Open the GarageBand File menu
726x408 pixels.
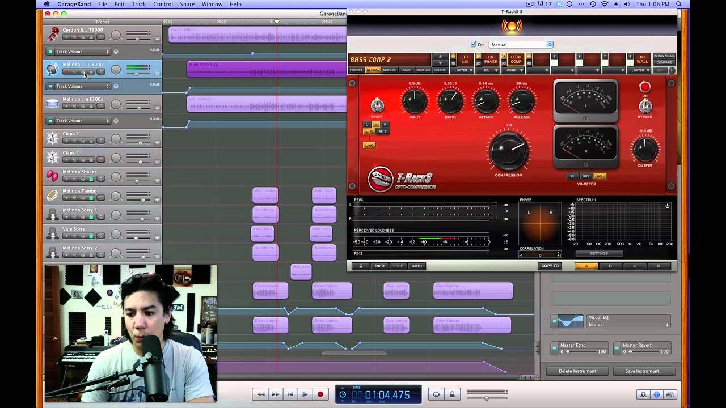coord(102,4)
